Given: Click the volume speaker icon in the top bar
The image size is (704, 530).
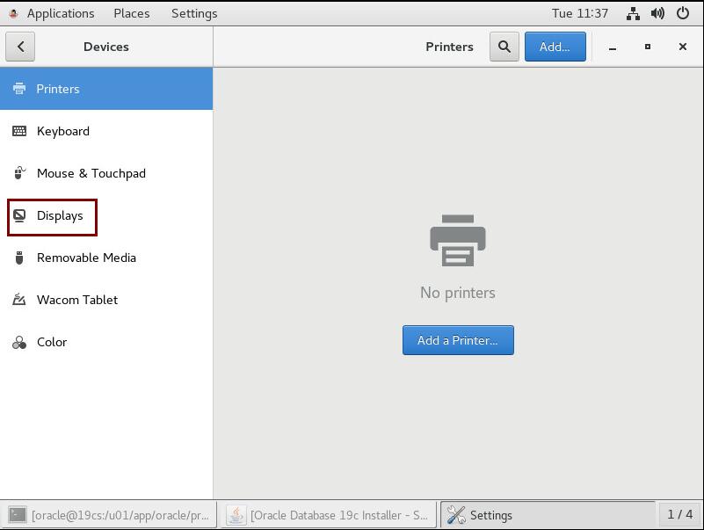Looking at the screenshot, I should coord(657,13).
